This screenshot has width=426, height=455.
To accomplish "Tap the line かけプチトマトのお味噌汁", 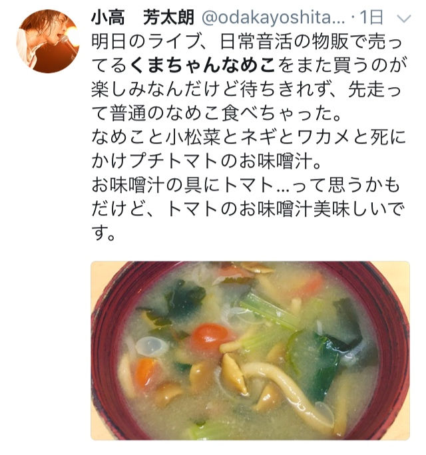I will tap(206, 161).
